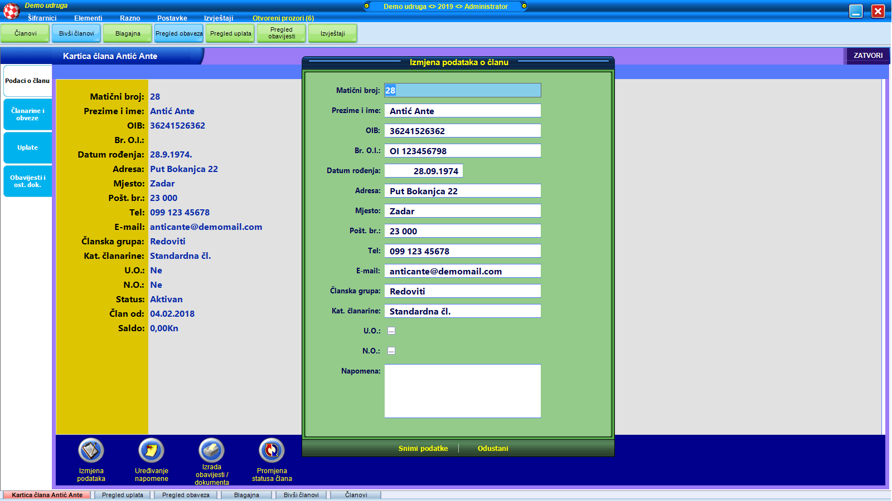The image size is (892, 501).
Task: Toggle the N.O. checkbox
Action: (x=391, y=351)
